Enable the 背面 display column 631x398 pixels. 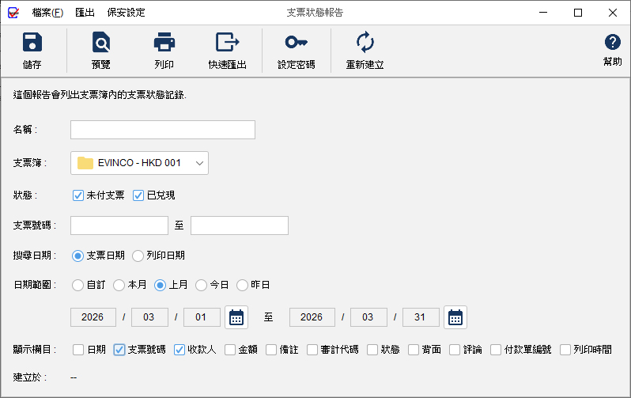tap(414, 350)
